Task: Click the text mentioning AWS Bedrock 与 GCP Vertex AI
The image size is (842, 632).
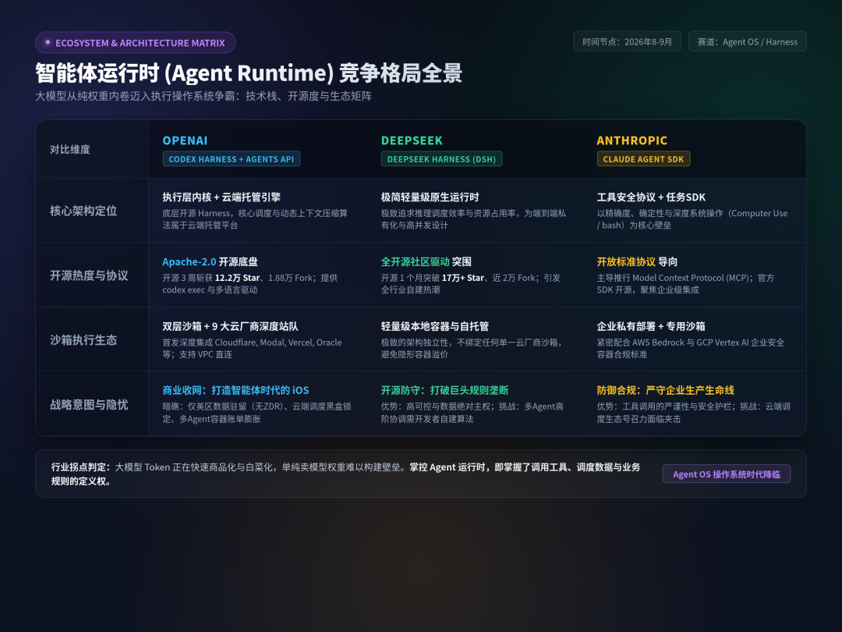Action: [691, 348]
